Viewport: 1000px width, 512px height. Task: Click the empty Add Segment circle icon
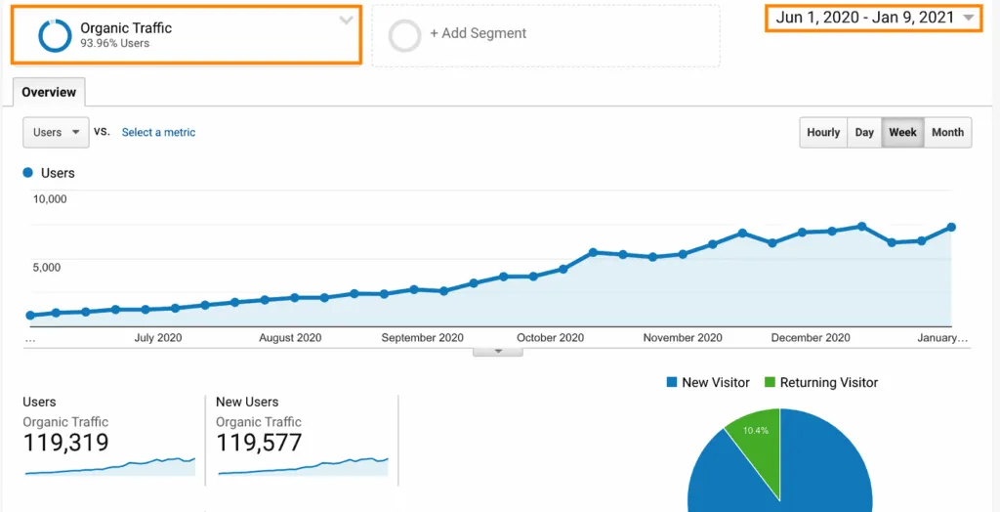click(404, 36)
